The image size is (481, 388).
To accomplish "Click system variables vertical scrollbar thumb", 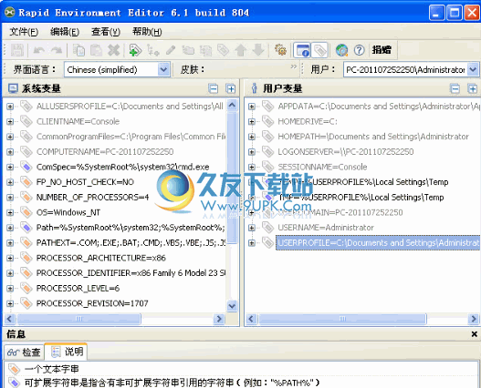I will click(x=232, y=178).
